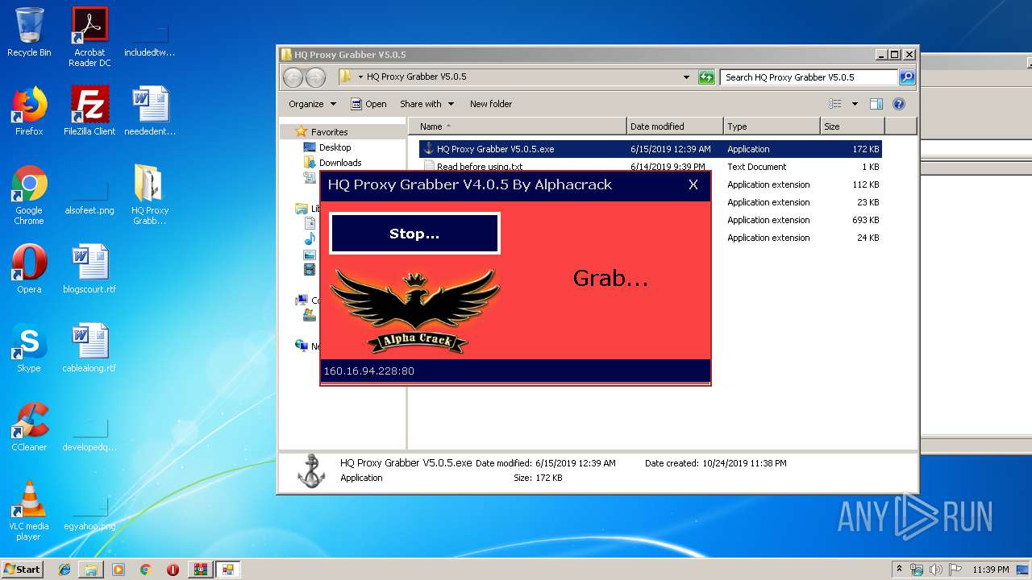Image resolution: width=1032 pixels, height=580 pixels.
Task: Launch Skype desktop shortcut
Action: pos(29,348)
